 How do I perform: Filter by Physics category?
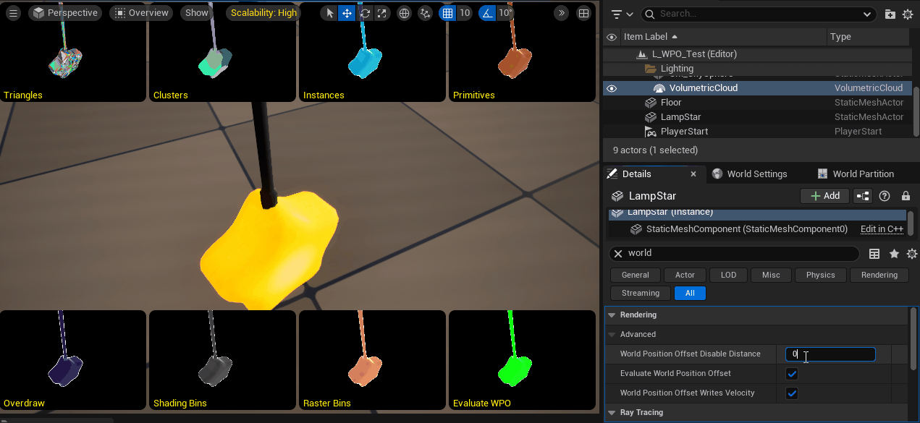(821, 275)
